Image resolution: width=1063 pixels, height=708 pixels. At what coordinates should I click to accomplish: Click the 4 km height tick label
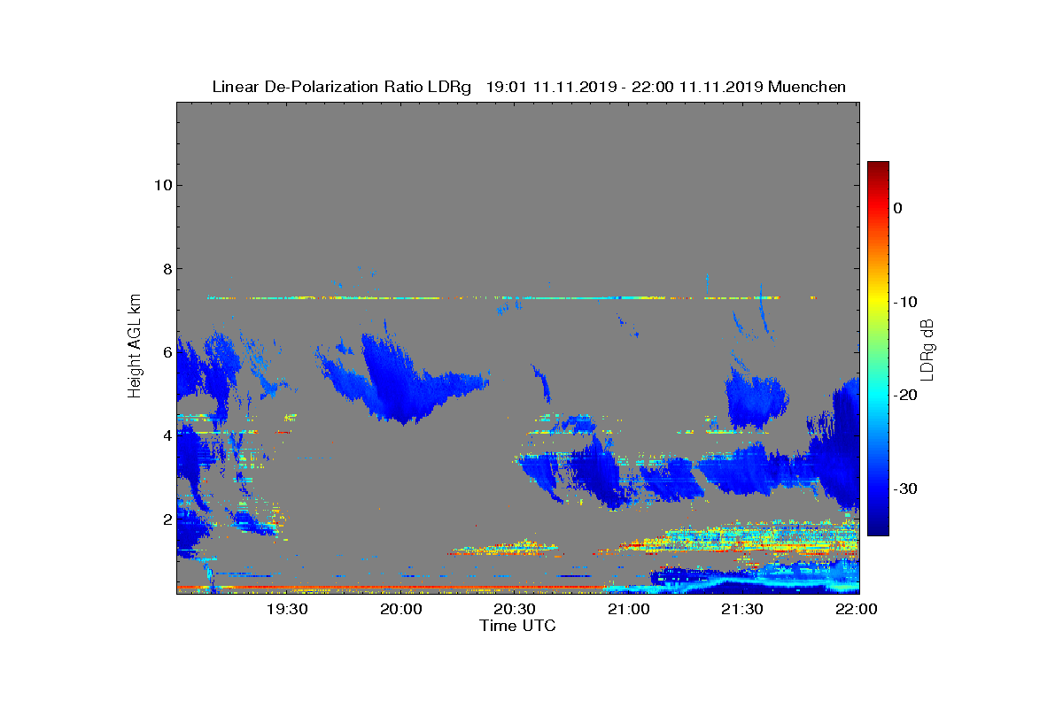[166, 435]
